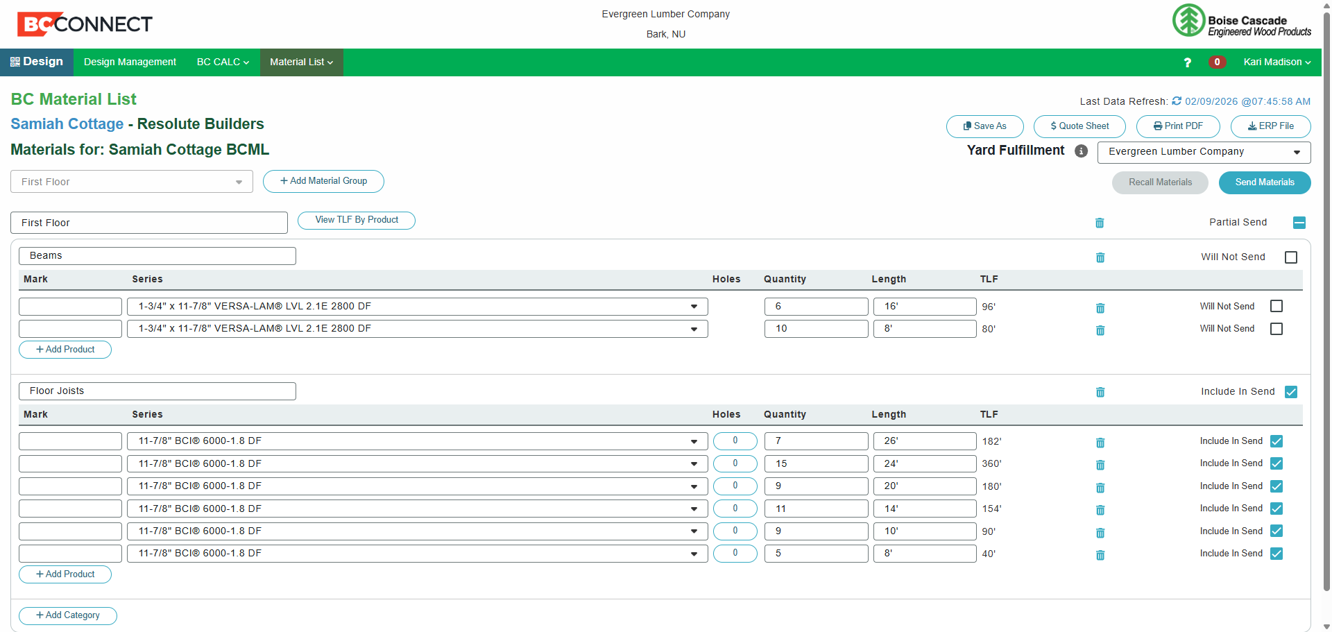
Task: Open series dropdown for joist quantity 11 row
Action: coord(418,509)
